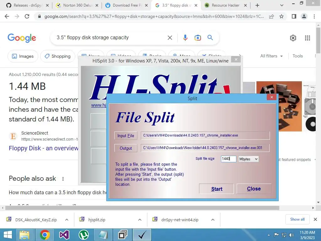
Task: Click the floppy disks image thumbnail
Action: pos(279,106)
